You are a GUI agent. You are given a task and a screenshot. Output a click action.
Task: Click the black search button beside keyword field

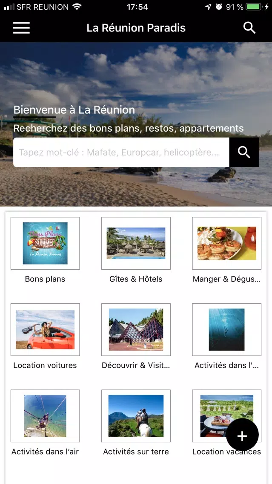tap(244, 152)
